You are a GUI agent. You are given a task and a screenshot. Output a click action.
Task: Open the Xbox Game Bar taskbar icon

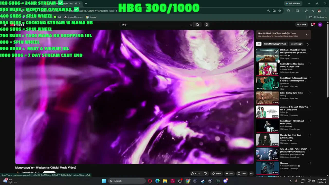(x=218, y=181)
